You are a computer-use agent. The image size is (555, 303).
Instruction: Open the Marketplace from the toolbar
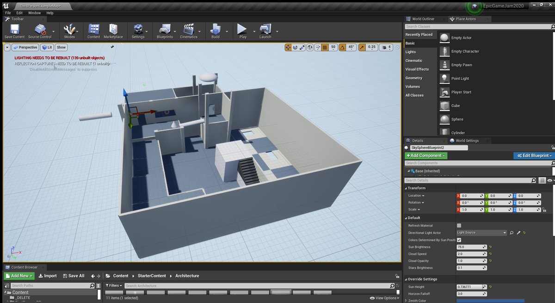[113, 30]
